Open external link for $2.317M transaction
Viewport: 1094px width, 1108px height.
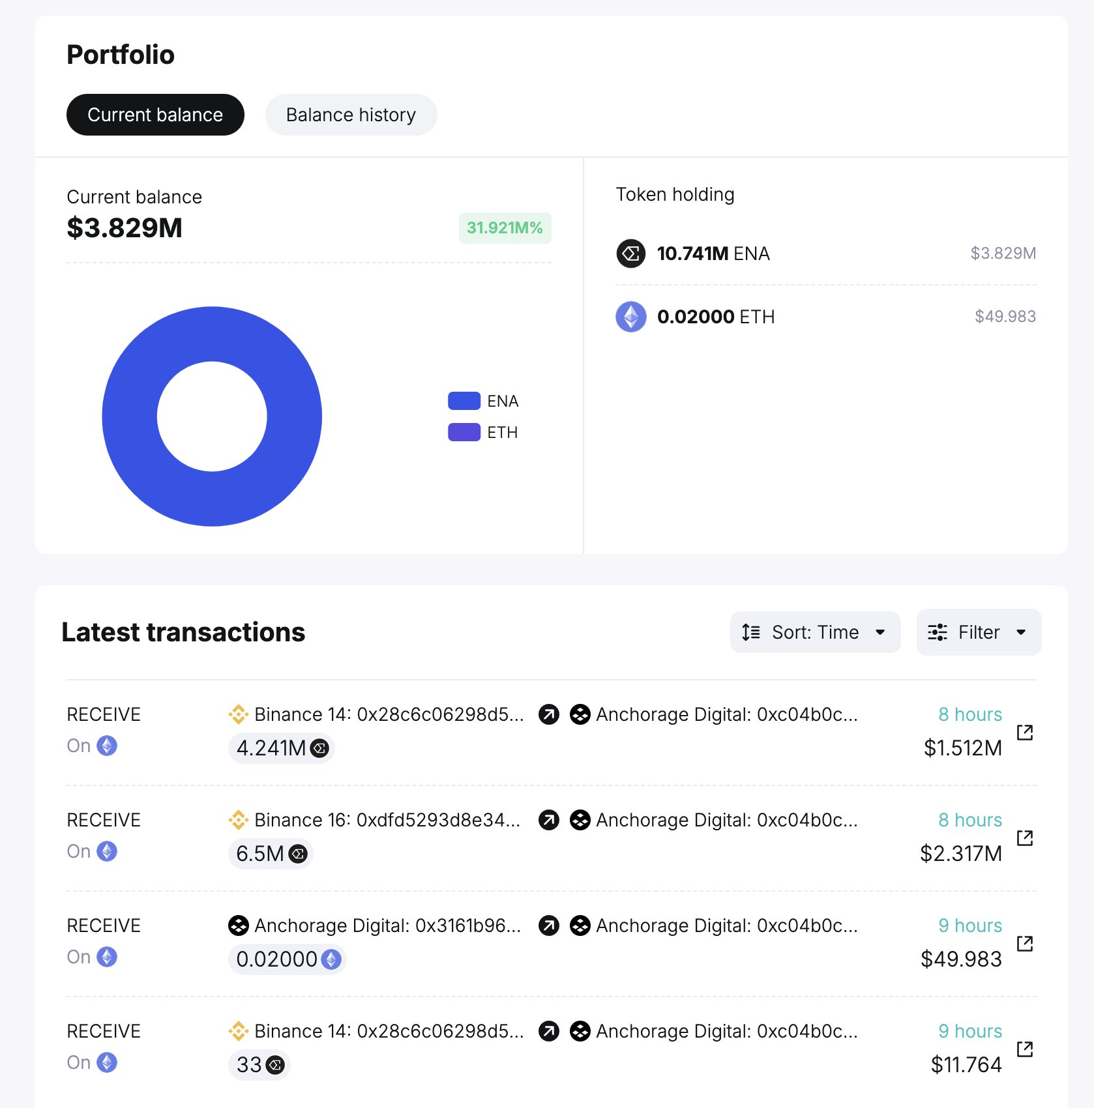[x=1025, y=838]
